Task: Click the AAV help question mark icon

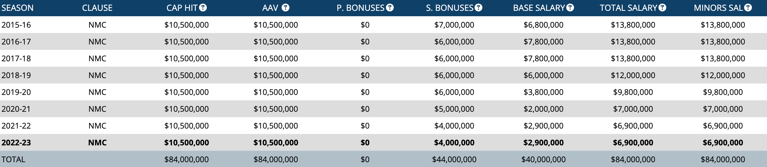Action: (285, 8)
